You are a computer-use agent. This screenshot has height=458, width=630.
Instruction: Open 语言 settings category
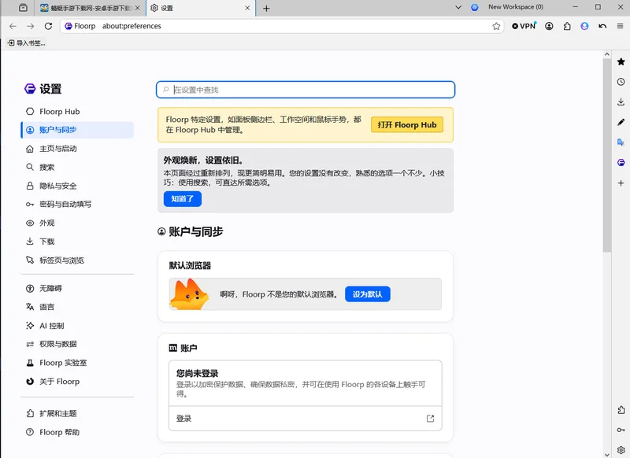point(77,307)
